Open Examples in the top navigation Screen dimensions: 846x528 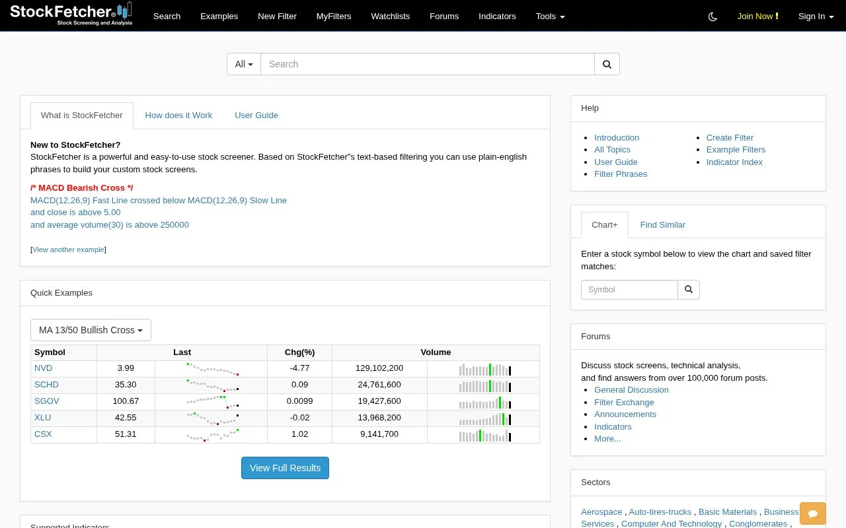tap(219, 16)
